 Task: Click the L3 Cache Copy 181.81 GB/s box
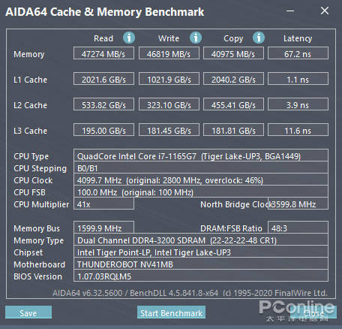point(233,130)
